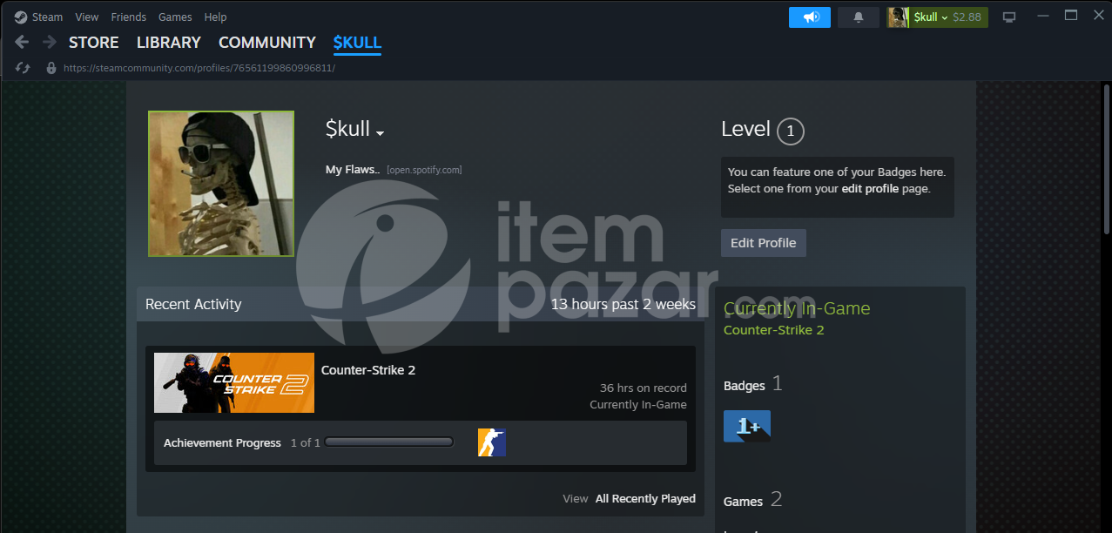Screen dimensions: 1112x533
Task: Switch to the COMMUNITY tab
Action: point(267,43)
